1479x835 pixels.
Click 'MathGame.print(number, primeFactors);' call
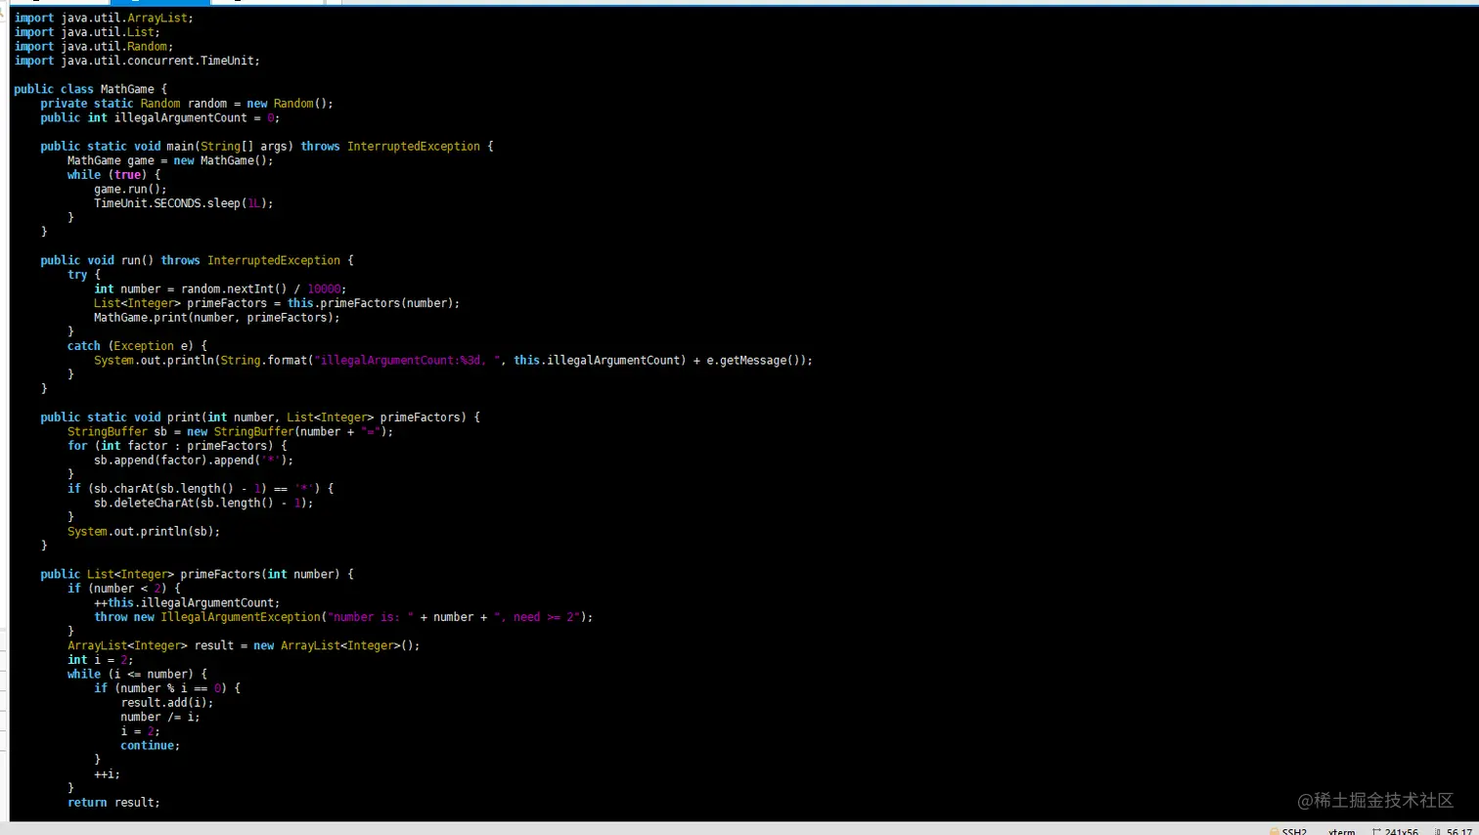click(x=217, y=318)
